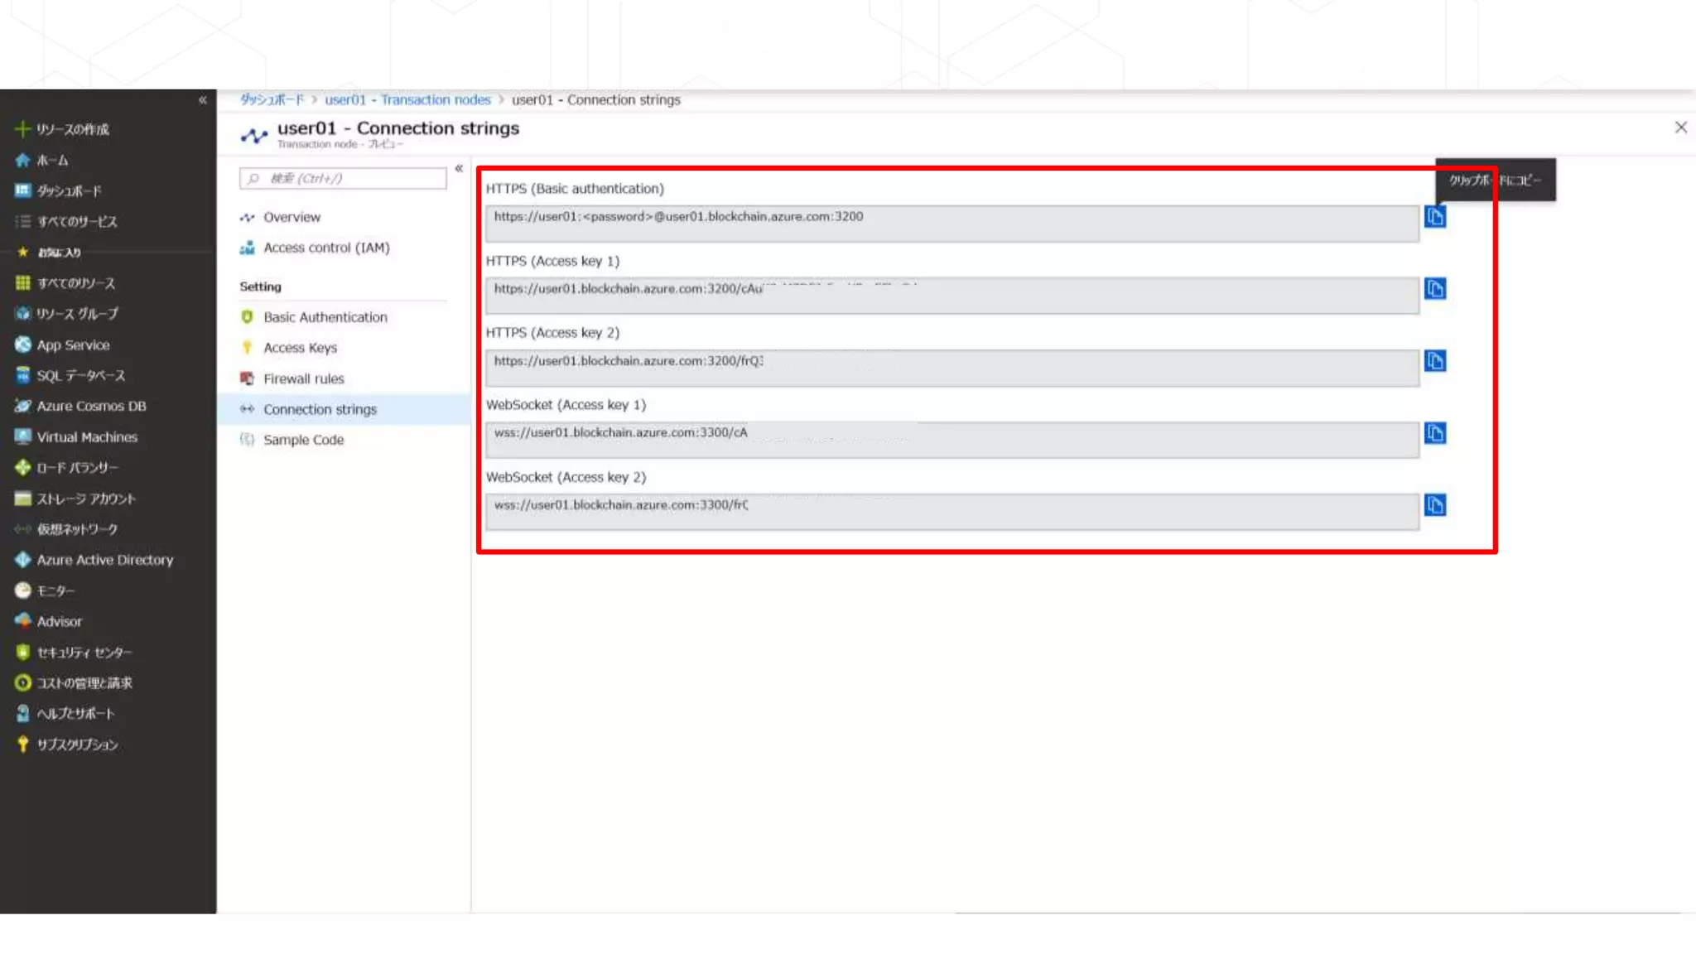1696x954 pixels.
Task: Click the ダッシュボード breadcrumb link
Action: 272,99
